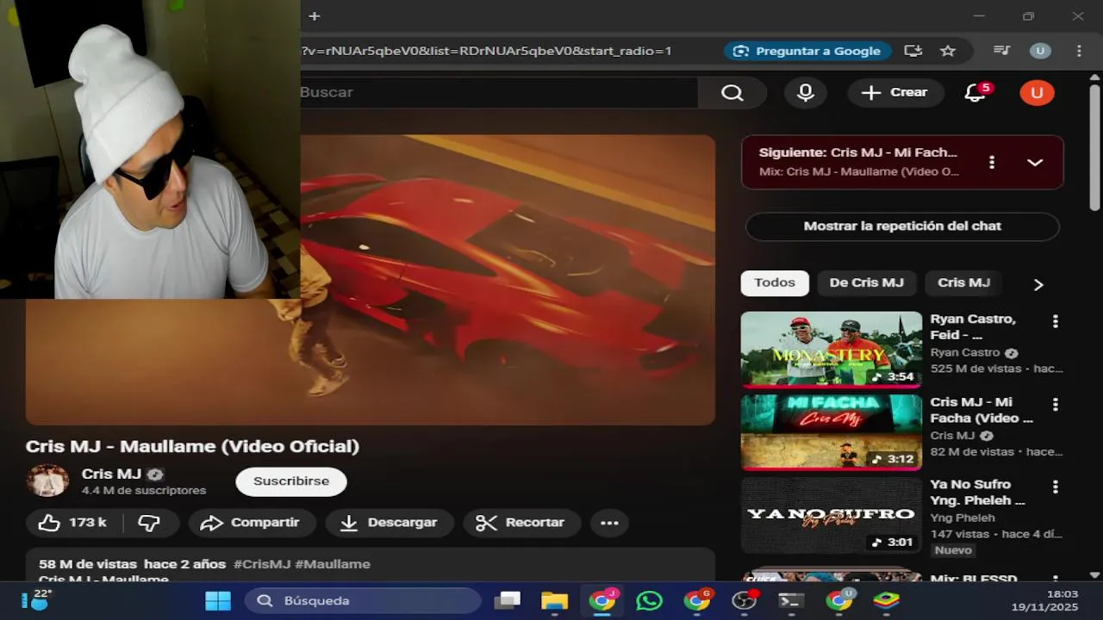Viewport: 1103px width, 620px height.
Task: Dislike the video with thumbs-down
Action: [x=150, y=523]
